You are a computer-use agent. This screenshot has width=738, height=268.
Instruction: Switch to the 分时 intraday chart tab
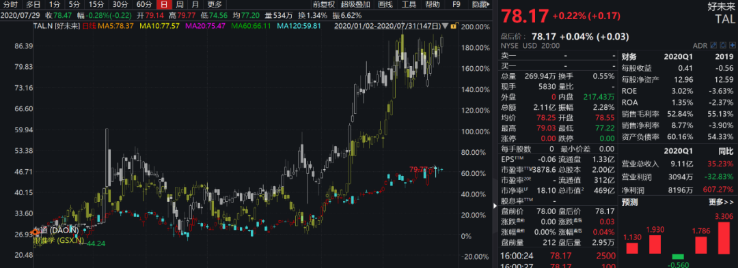[x=11, y=5]
